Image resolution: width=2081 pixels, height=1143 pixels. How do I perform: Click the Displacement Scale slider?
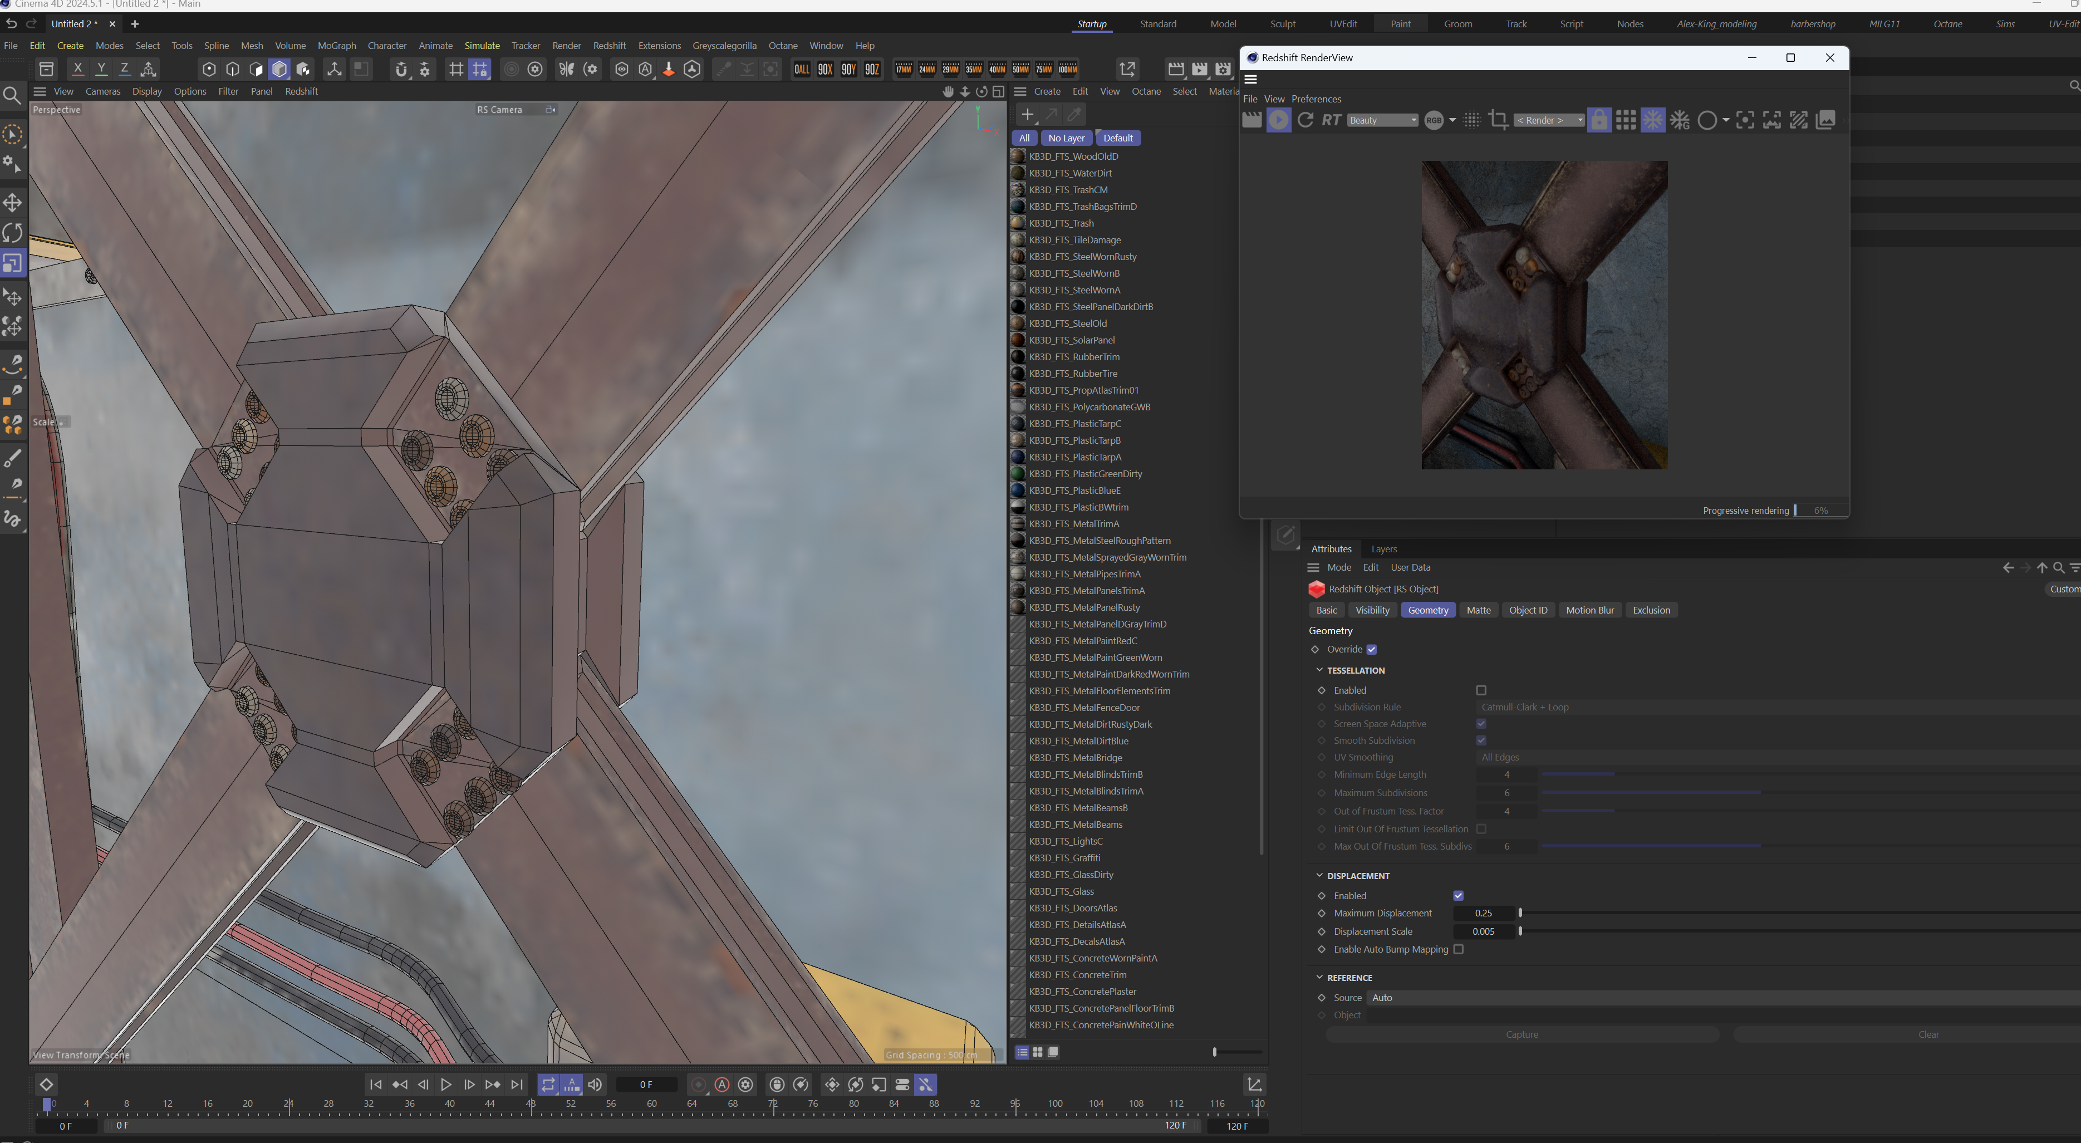1800,931
